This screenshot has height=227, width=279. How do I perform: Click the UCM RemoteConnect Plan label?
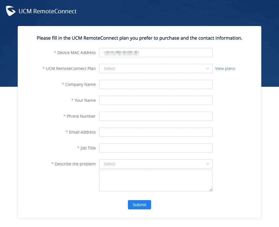[71, 69]
